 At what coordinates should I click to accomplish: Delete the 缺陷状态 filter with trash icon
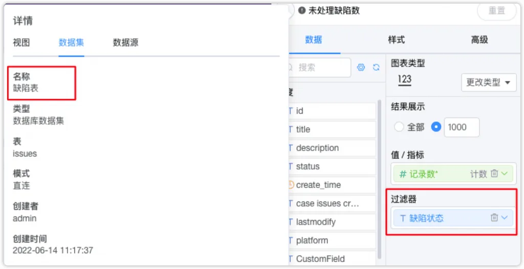[494, 217]
